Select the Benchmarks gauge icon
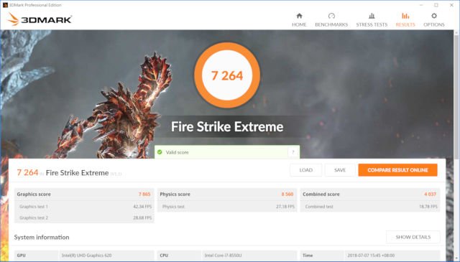 (x=331, y=16)
